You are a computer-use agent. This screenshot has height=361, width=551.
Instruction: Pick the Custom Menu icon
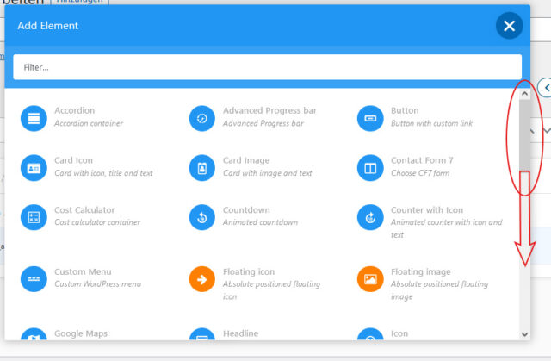[34, 279]
